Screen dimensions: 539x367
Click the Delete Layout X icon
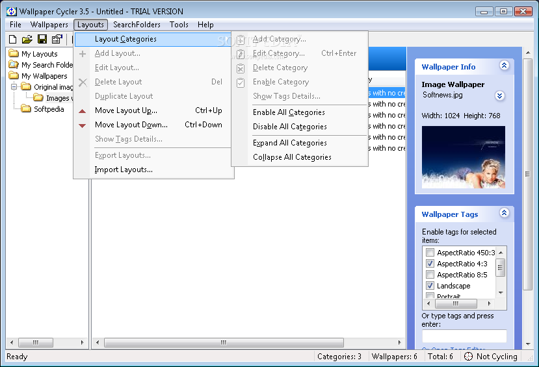click(83, 82)
